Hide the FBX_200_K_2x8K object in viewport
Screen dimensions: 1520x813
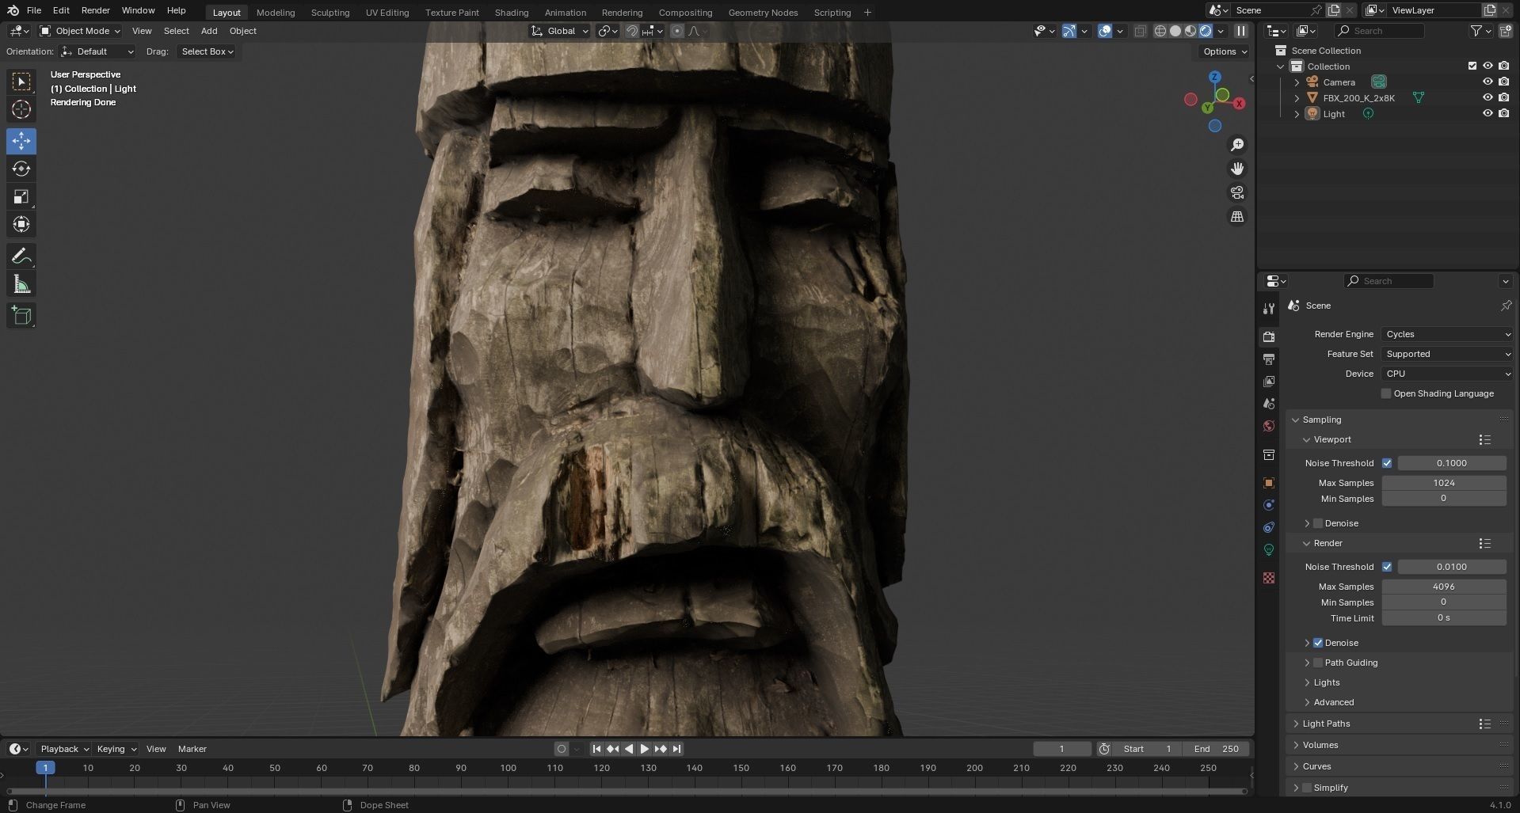point(1488,97)
